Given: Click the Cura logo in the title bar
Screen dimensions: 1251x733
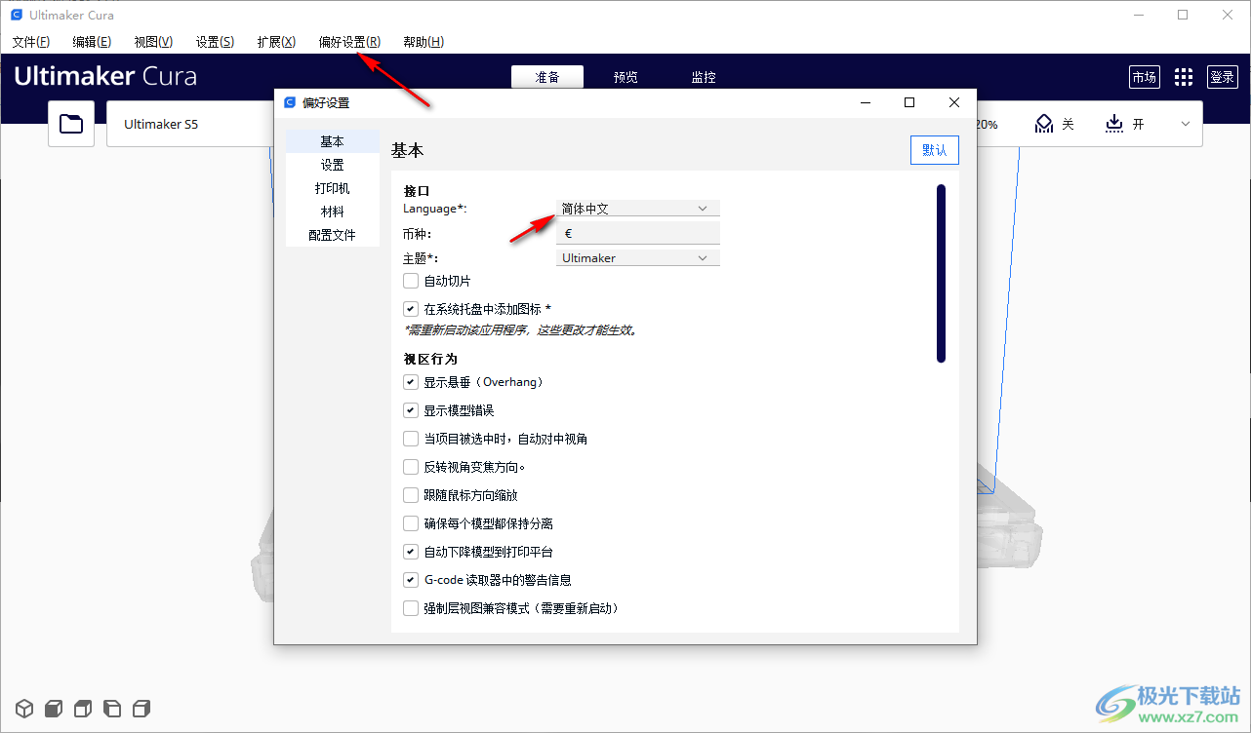Looking at the screenshot, I should pyautogui.click(x=17, y=15).
